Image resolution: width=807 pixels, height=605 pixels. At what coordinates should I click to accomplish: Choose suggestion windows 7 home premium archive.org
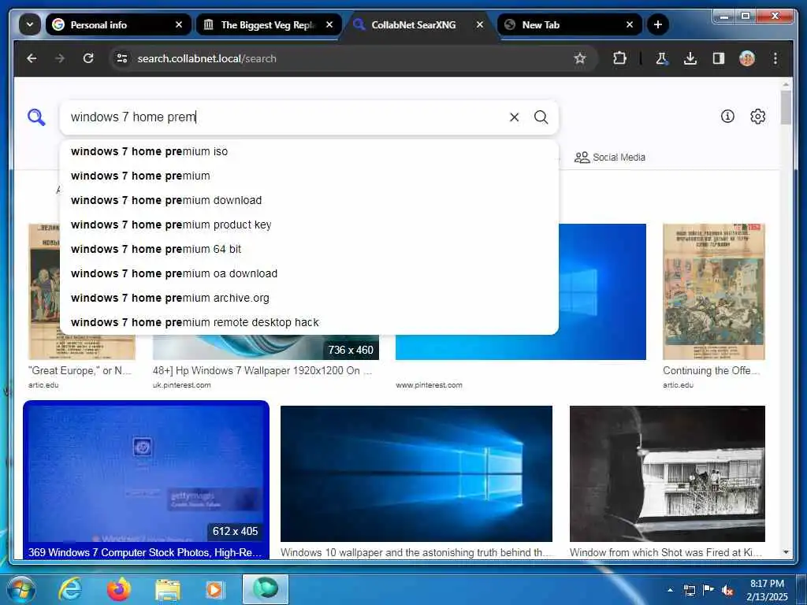[x=309, y=298]
